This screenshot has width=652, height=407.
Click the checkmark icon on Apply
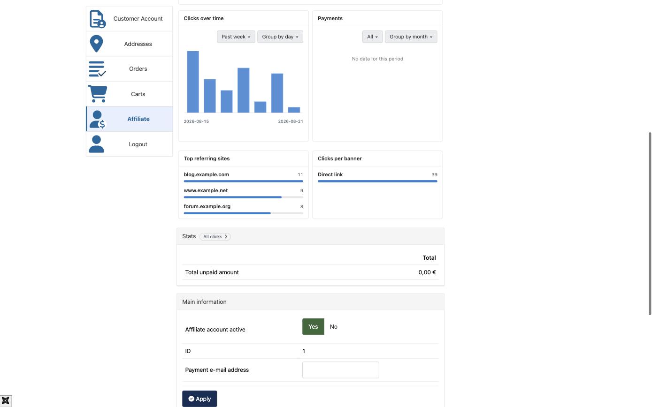[191, 399]
